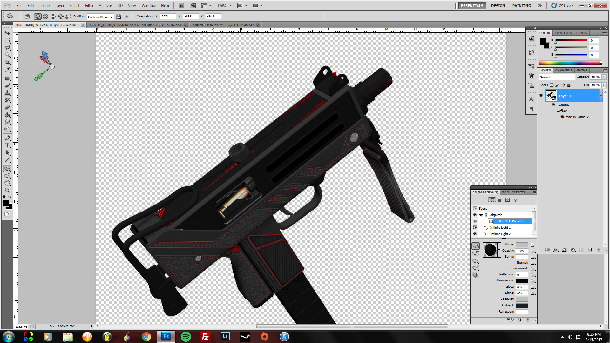The width and height of the screenshot is (610, 343).
Task: Switch to the Channels tab
Action: pos(563,70)
